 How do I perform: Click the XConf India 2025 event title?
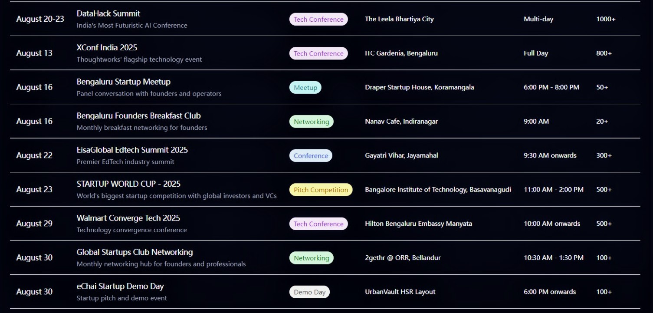pos(107,47)
